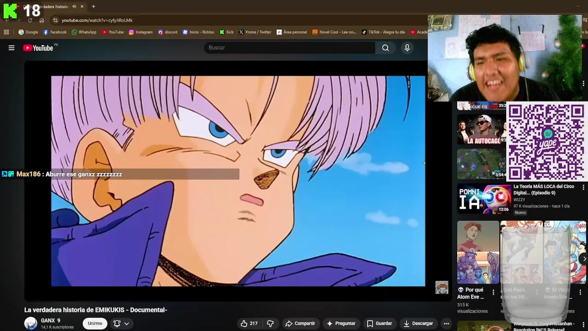Open the YouTube guide hamburger menu
Viewport: 588px width, 331px height.
[11, 48]
